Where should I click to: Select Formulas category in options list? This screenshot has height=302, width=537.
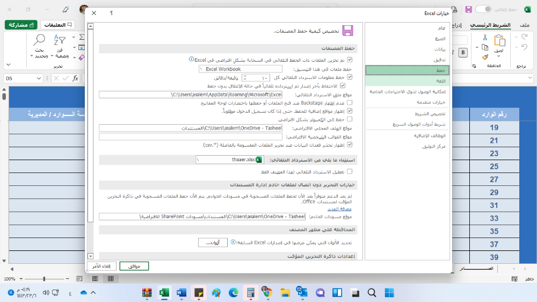click(407, 39)
